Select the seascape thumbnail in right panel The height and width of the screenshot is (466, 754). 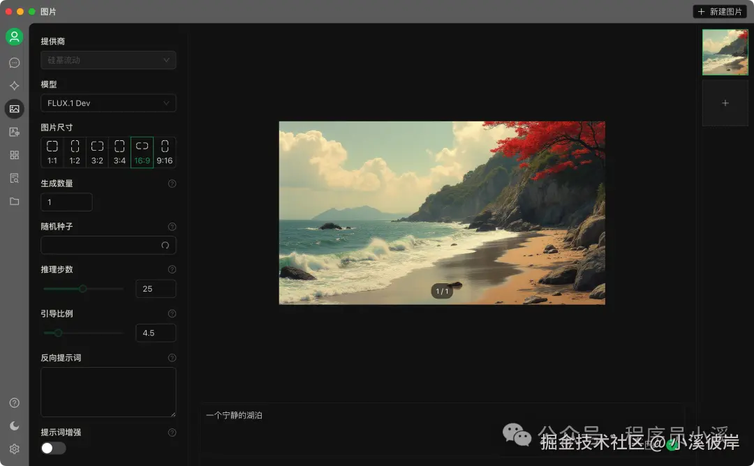click(x=725, y=52)
